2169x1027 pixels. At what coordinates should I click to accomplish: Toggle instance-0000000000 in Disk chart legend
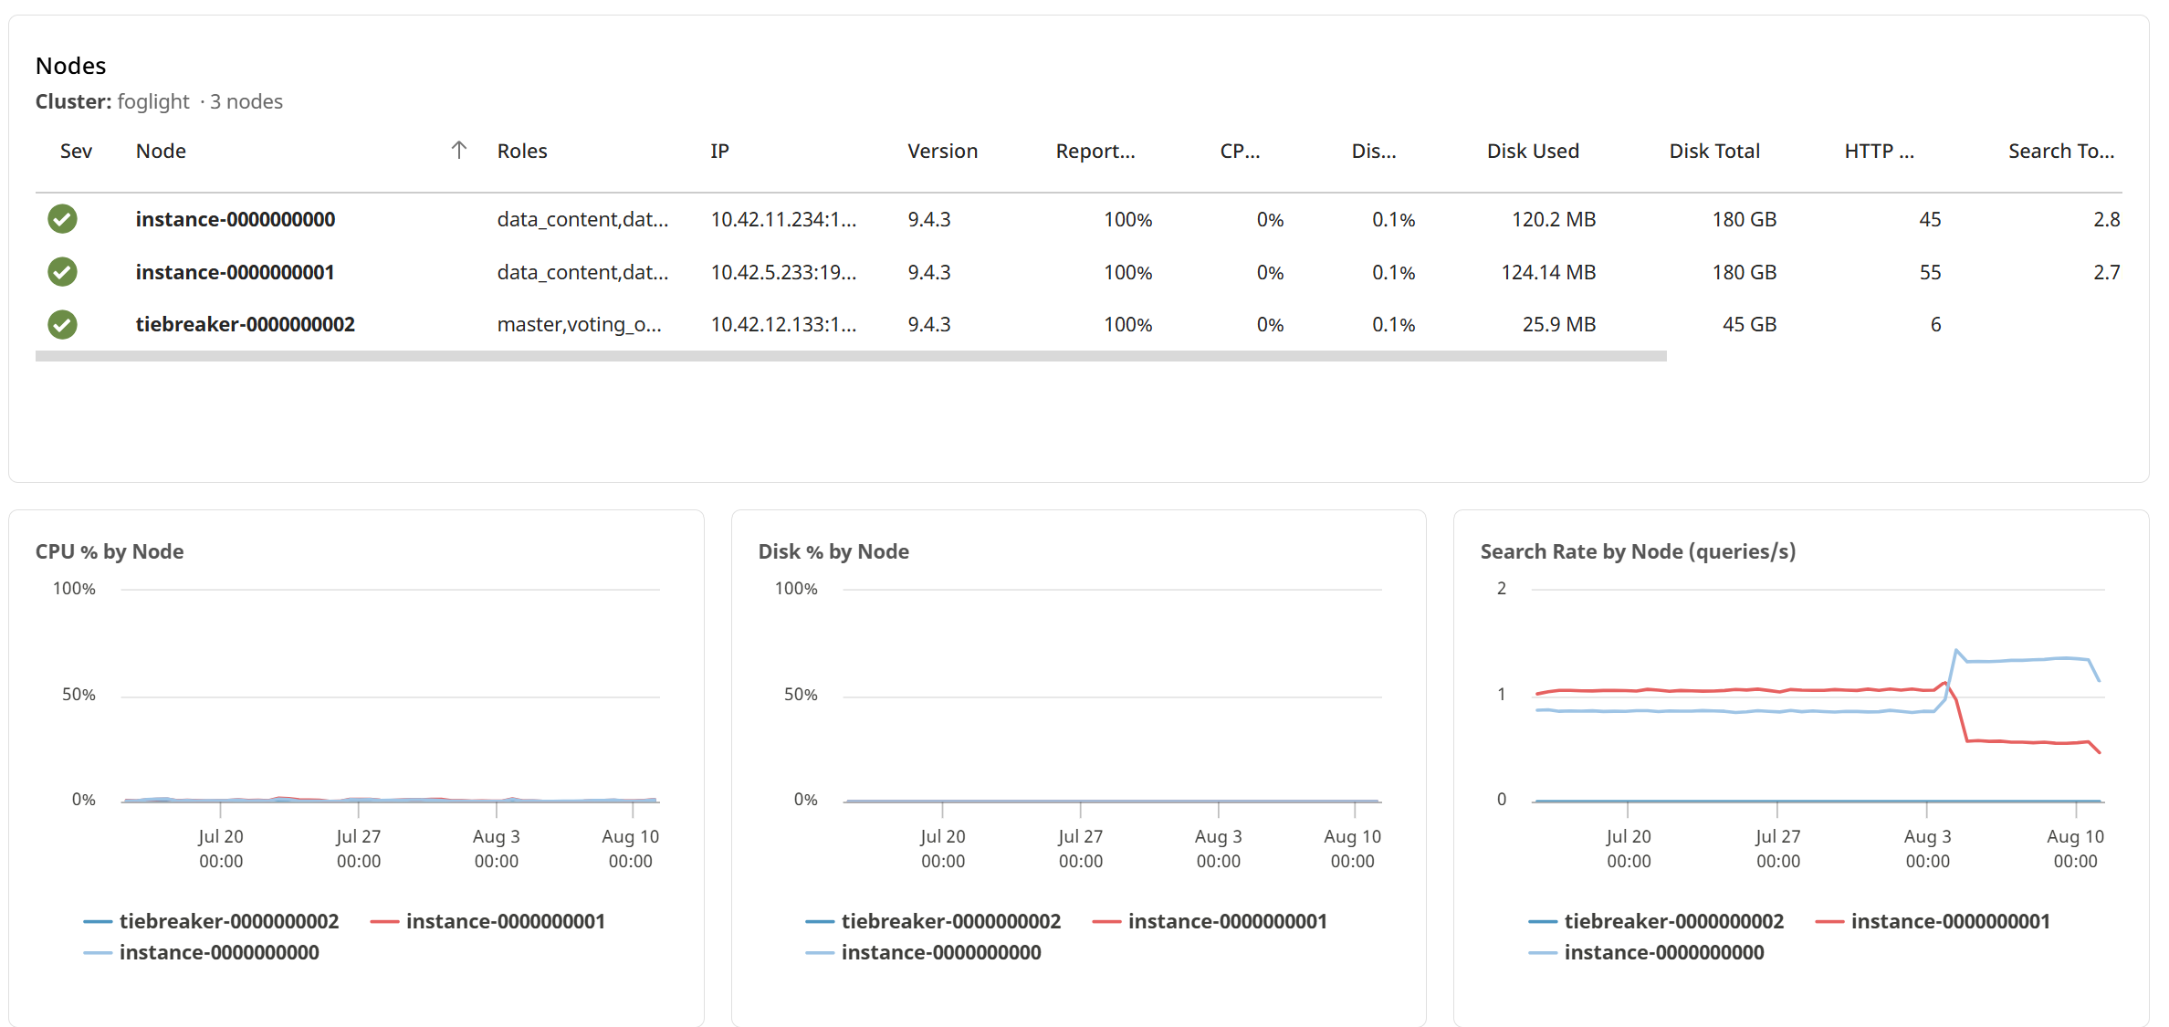click(x=923, y=952)
